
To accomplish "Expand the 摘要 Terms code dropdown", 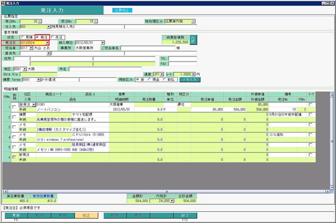I will point(39,79).
